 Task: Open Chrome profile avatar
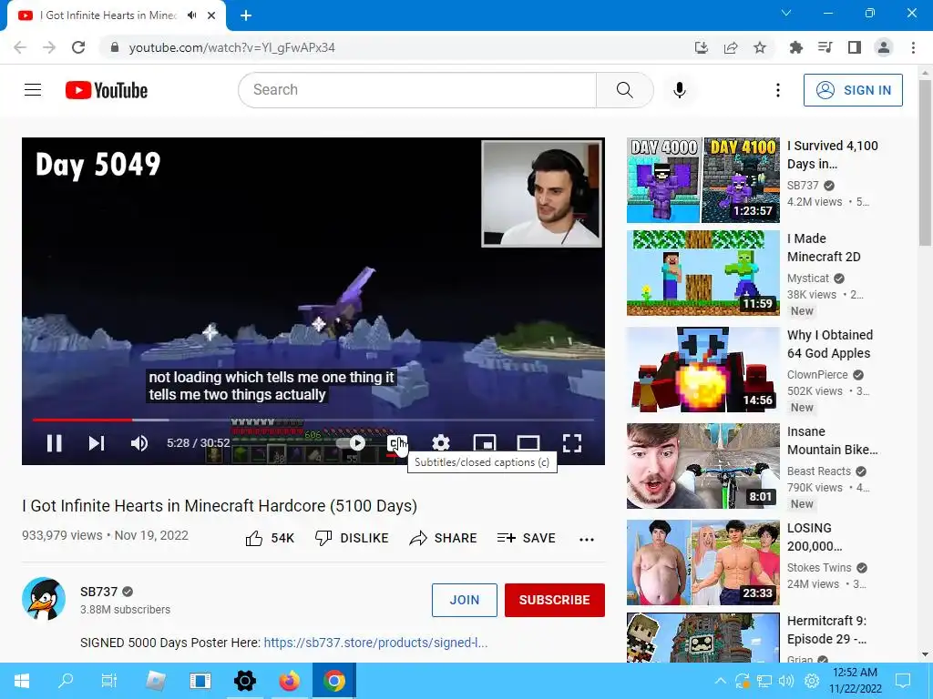pyautogui.click(x=884, y=47)
